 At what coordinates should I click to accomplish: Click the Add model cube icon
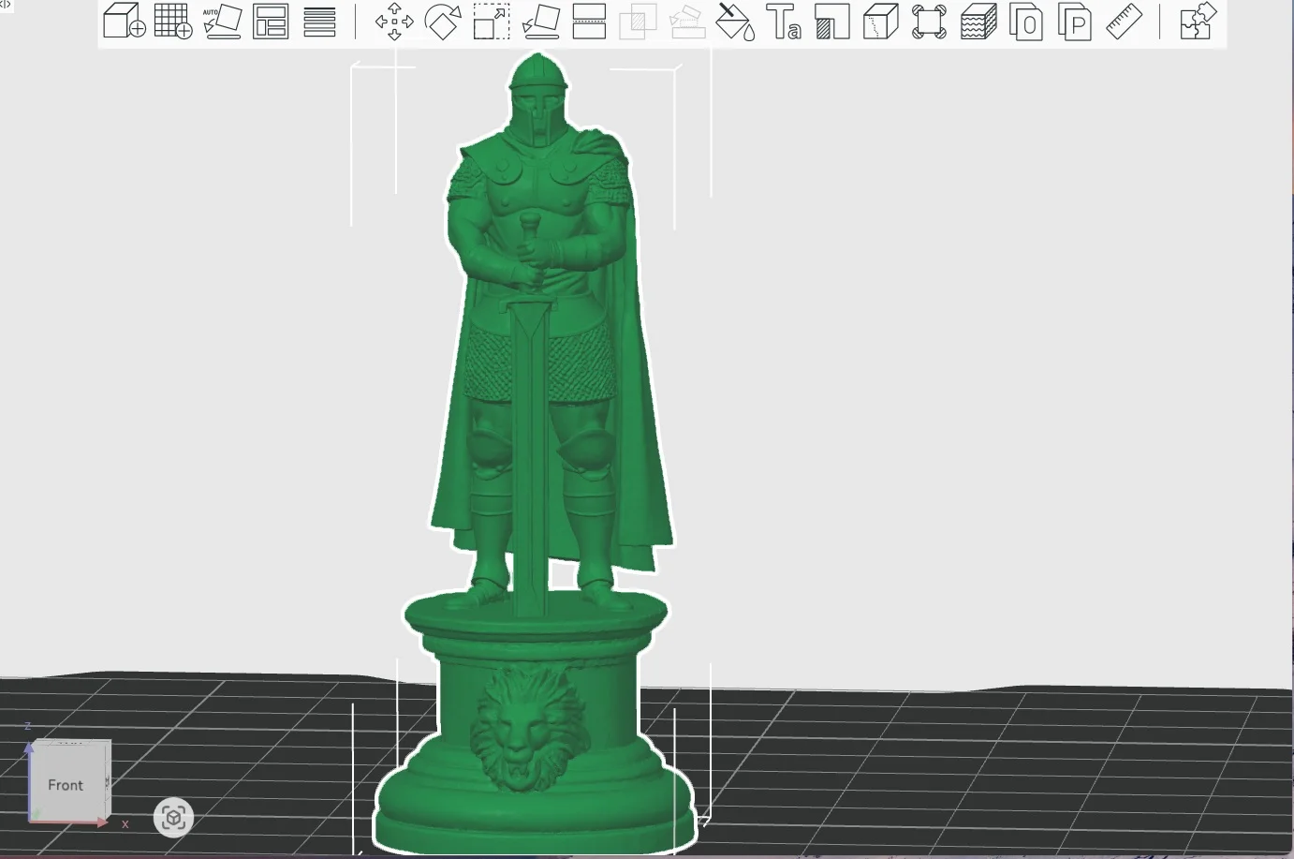click(x=124, y=21)
